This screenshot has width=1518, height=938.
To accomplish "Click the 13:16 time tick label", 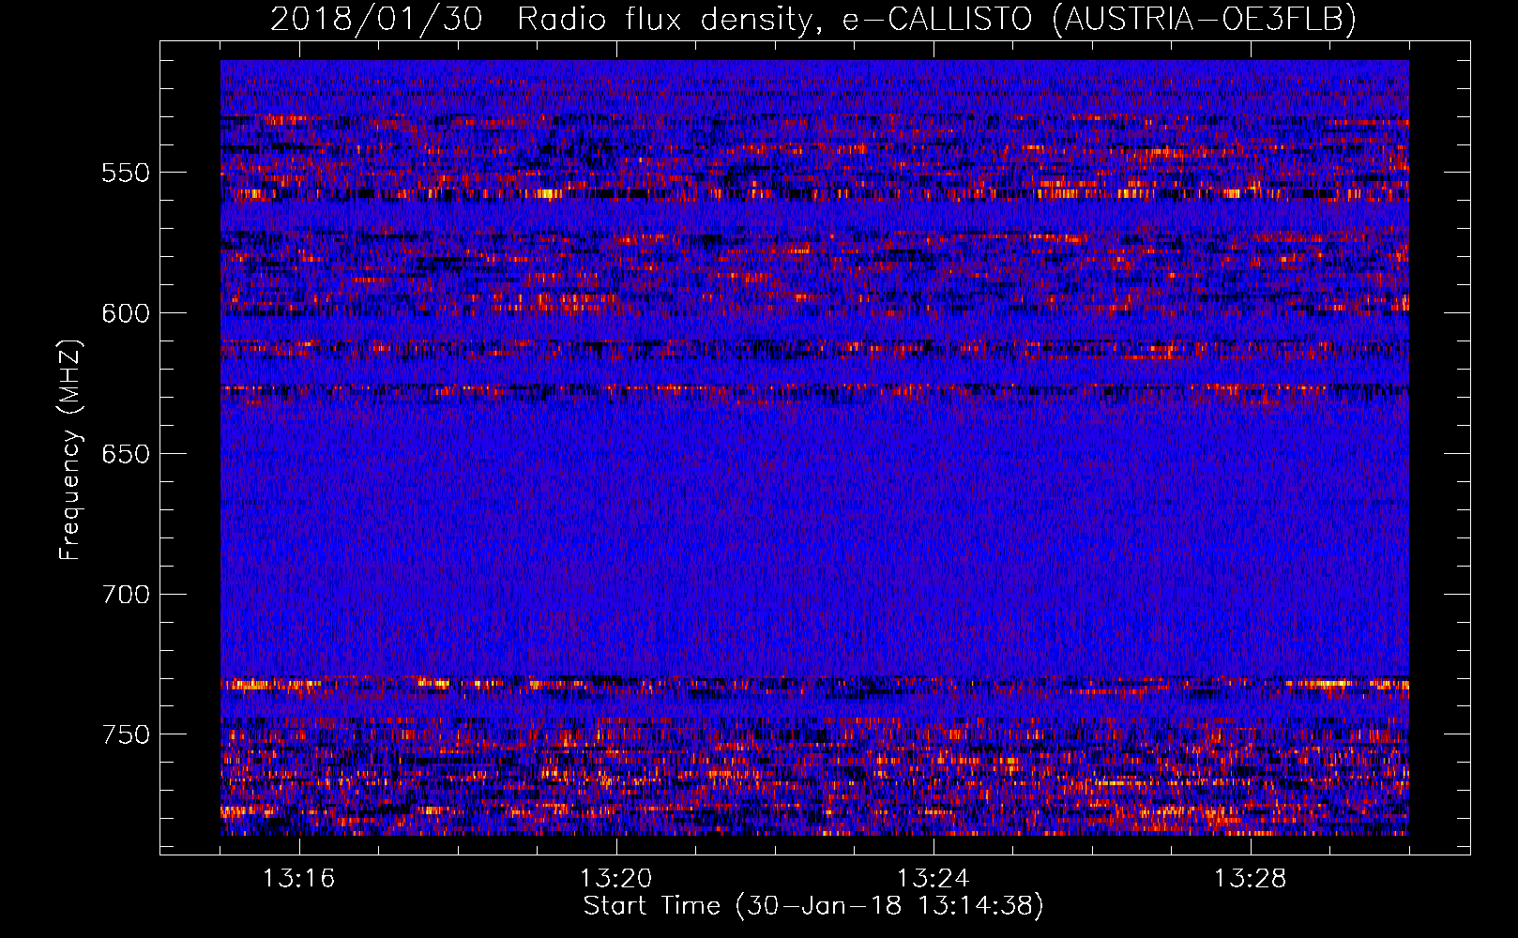I will pyautogui.click(x=298, y=879).
